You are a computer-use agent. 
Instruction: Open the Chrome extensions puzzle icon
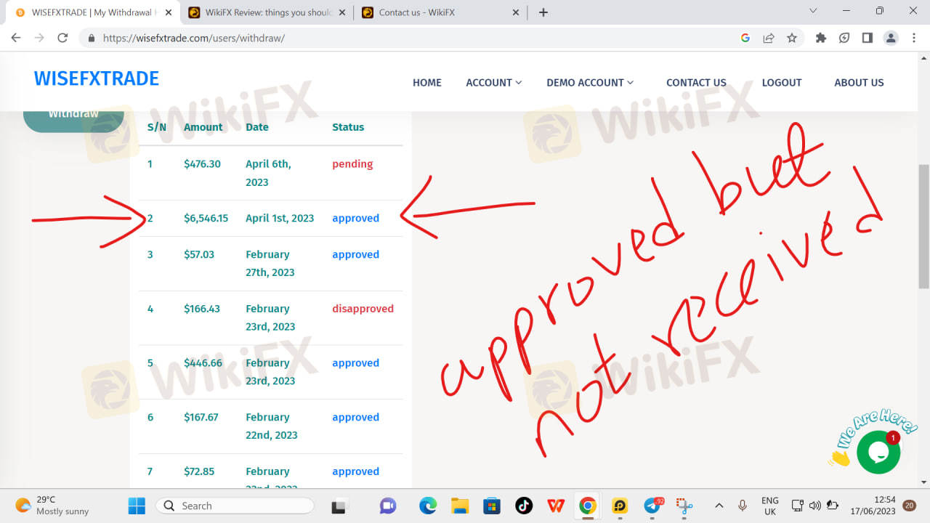click(x=821, y=38)
